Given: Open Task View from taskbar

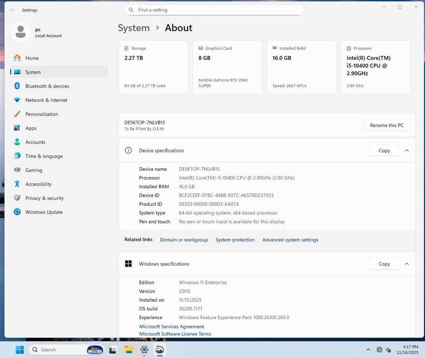Looking at the screenshot, I should (x=112, y=350).
